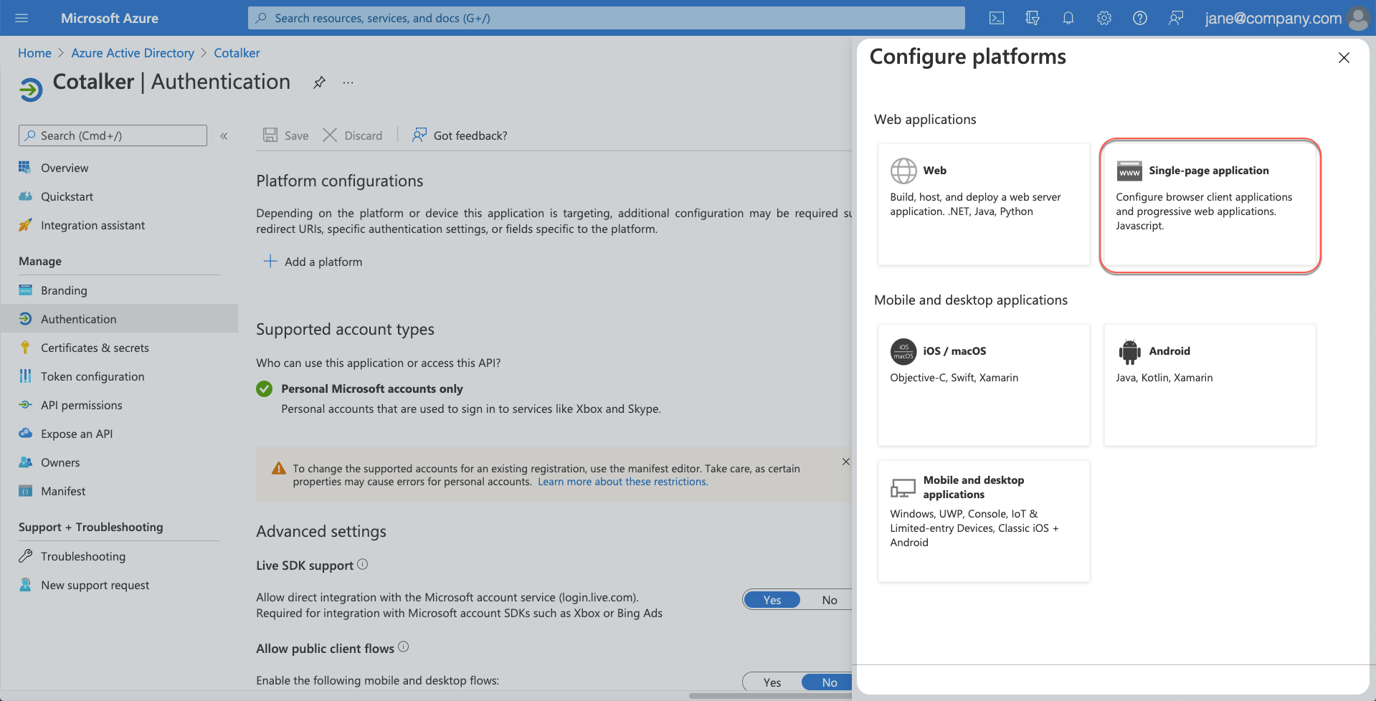
Task: Click the Cotalker app logo icon
Action: click(x=31, y=90)
